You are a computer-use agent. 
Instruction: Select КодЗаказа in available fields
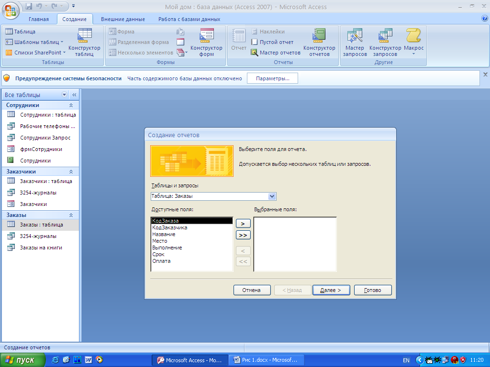coord(192,221)
